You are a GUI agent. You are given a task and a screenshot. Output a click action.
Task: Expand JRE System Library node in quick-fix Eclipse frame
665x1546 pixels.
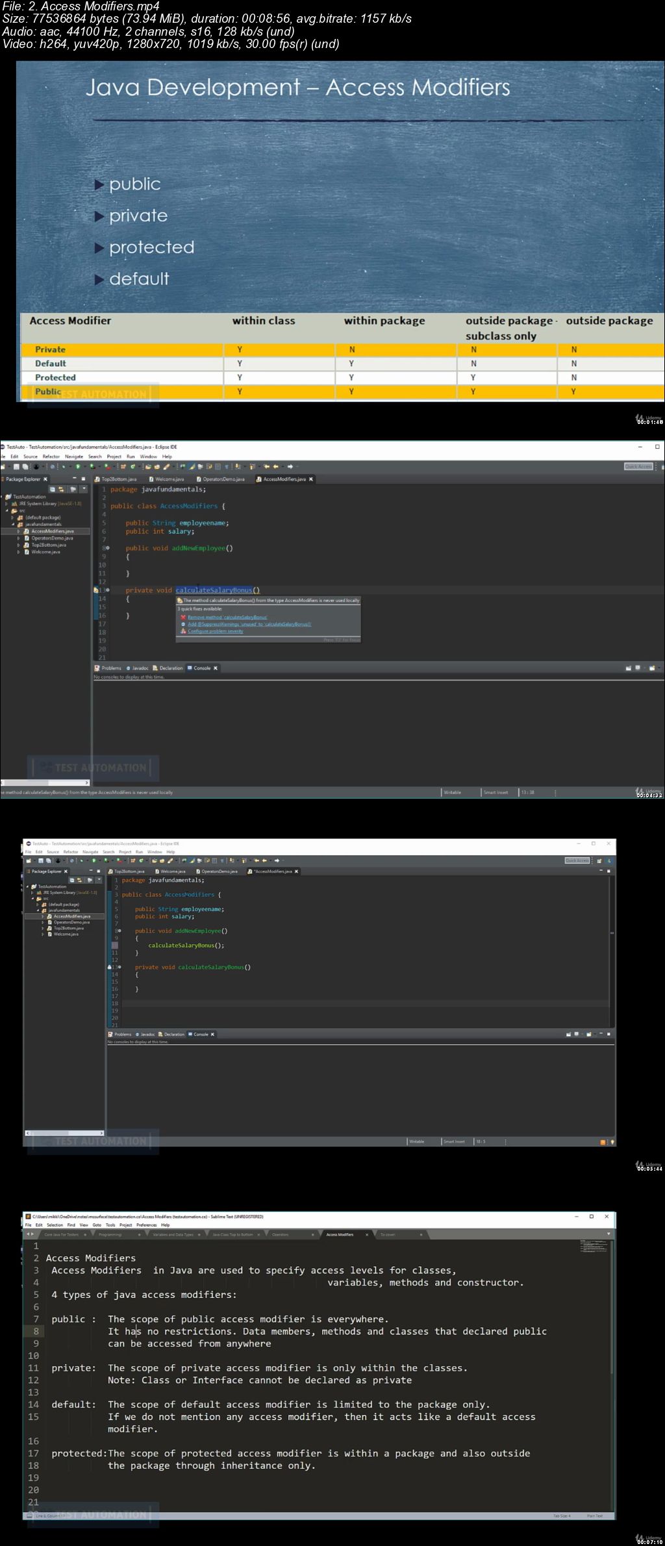pos(7,504)
